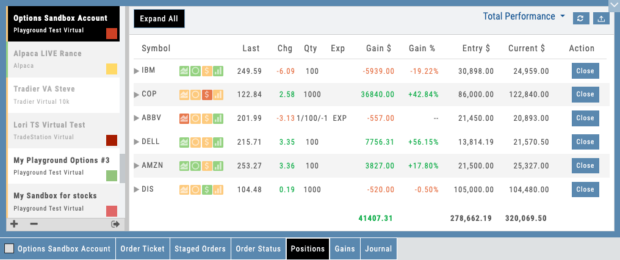Open the Total Performance dropdown
Viewport: 620px width, 260px height.
(x=524, y=16)
